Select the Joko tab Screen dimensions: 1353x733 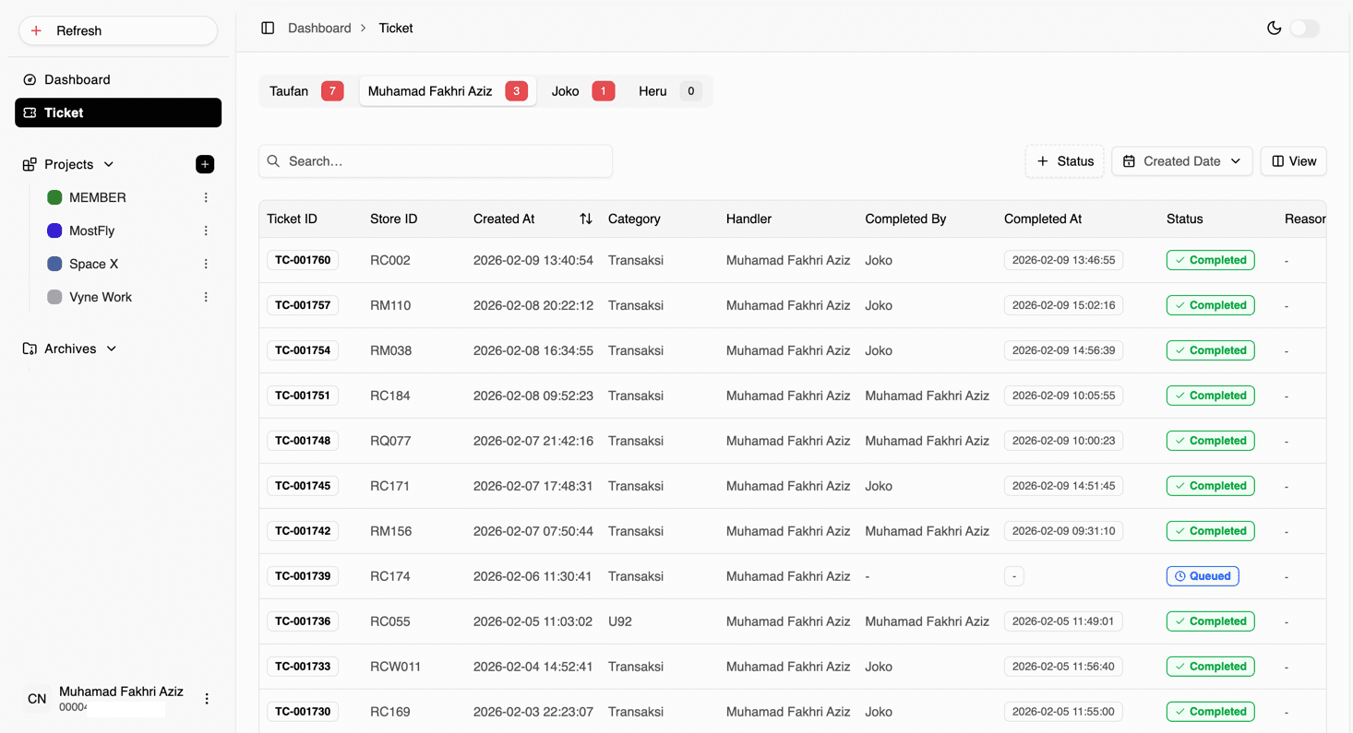click(581, 91)
